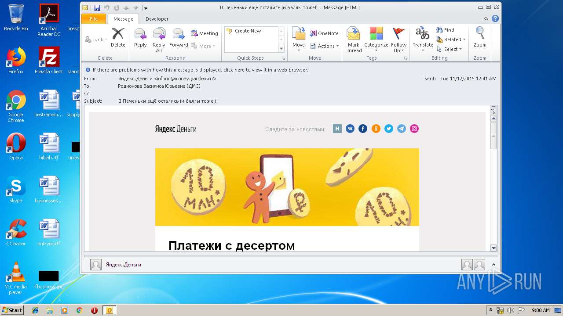Viewport: 563px width, 316px height.
Task: Open the Select dropdown in Editing
Action: coord(449,49)
